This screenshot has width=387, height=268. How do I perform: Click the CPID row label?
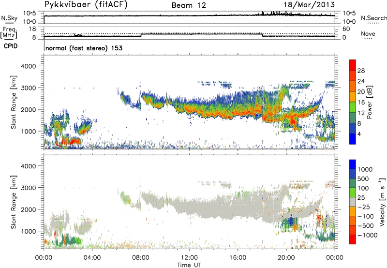click(11, 46)
